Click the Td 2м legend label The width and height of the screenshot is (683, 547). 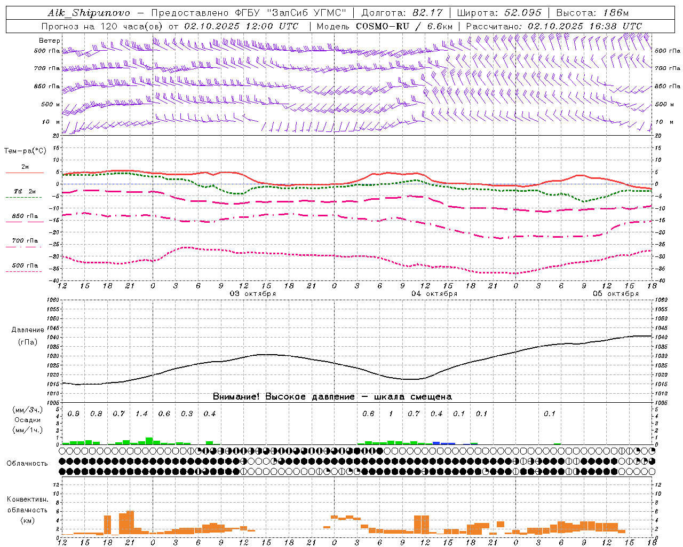coord(25,191)
